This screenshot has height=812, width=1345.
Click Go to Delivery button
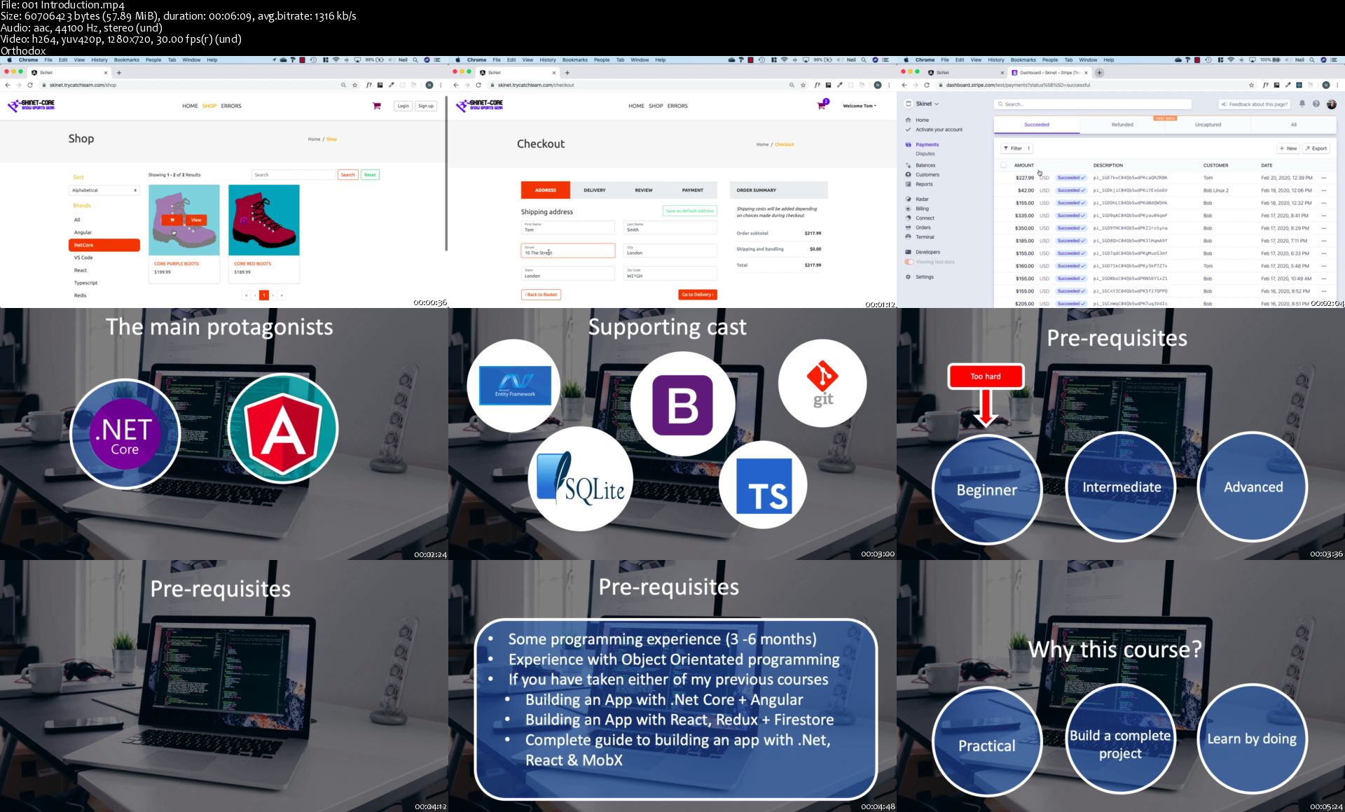(x=697, y=295)
